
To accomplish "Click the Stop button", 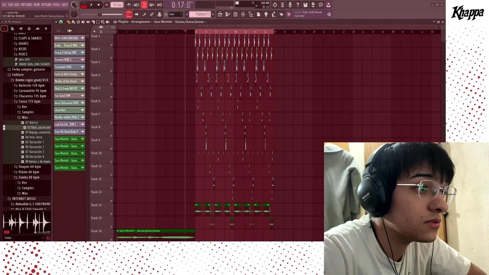I will tap(99, 5).
